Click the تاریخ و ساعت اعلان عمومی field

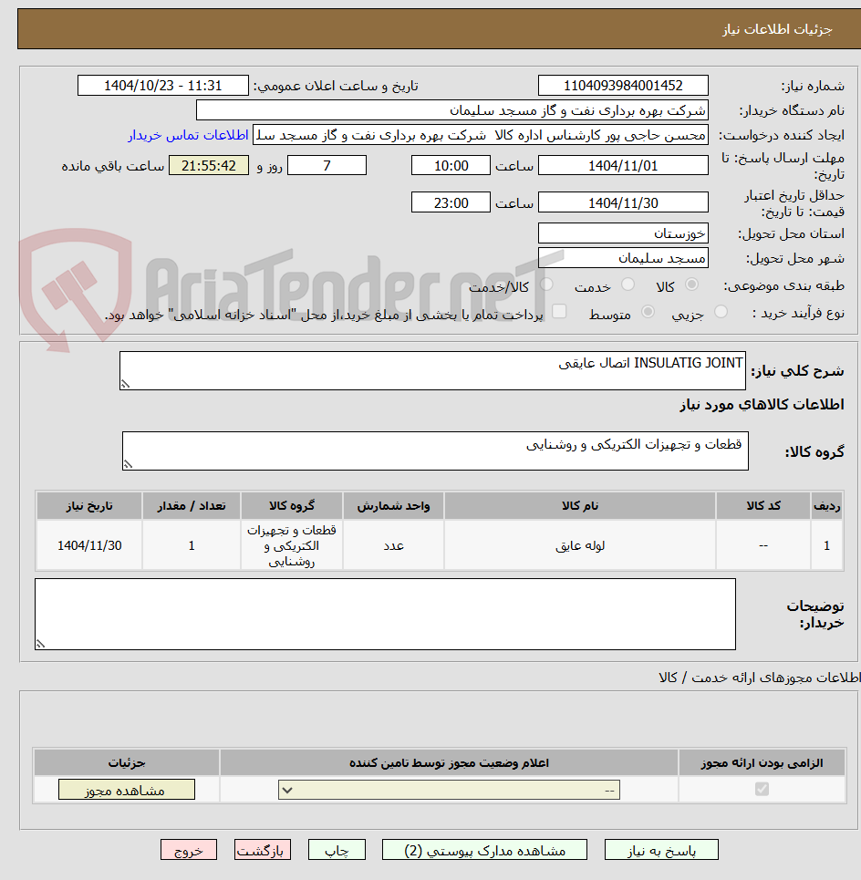pos(162,85)
